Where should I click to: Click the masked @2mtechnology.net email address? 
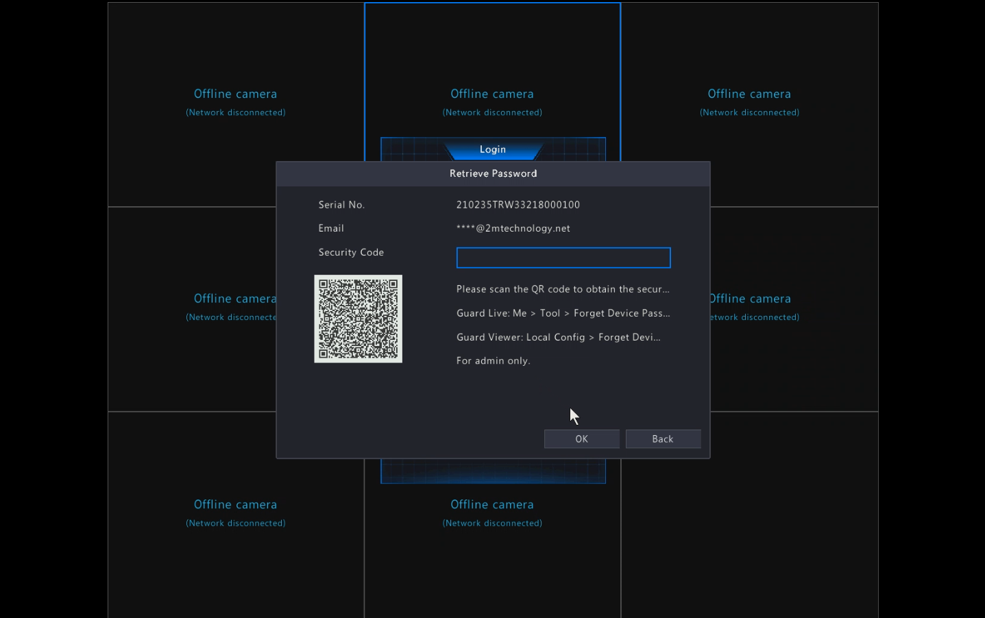pos(513,229)
